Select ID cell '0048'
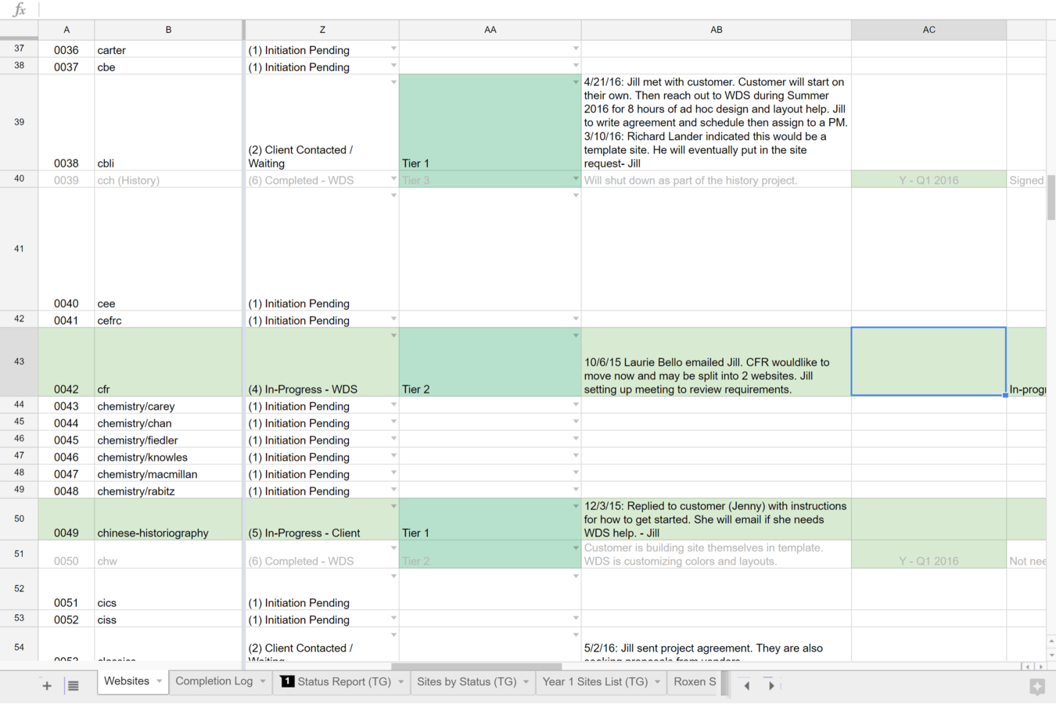This screenshot has width=1056, height=704. pyautogui.click(x=66, y=490)
